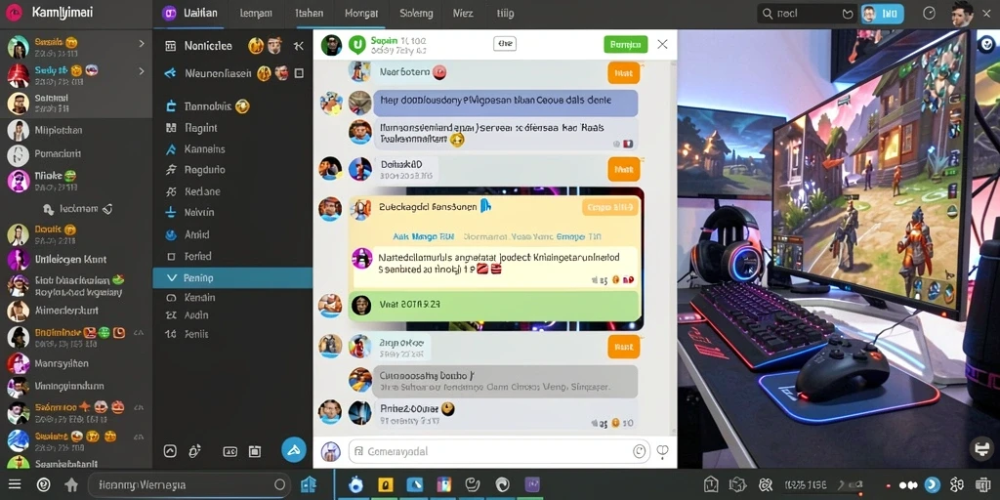Select the Kedane item in the side list
The image size is (1000, 500).
(202, 191)
